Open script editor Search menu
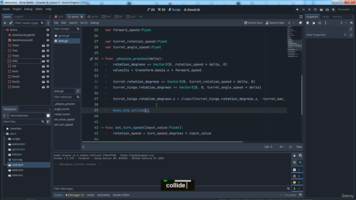The image size is (356, 200). click(73, 23)
